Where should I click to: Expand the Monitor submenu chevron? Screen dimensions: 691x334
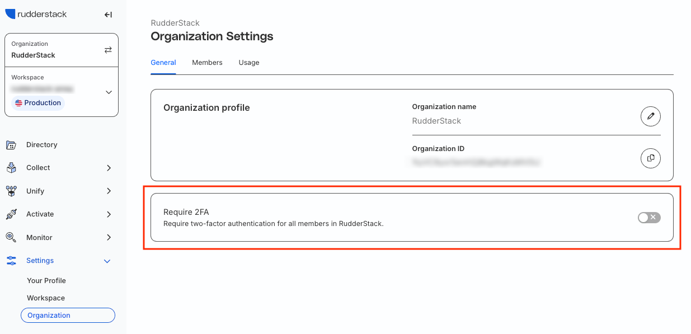(109, 238)
